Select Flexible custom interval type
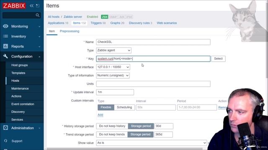Viewport: 268px width, 150px height. coord(106,107)
